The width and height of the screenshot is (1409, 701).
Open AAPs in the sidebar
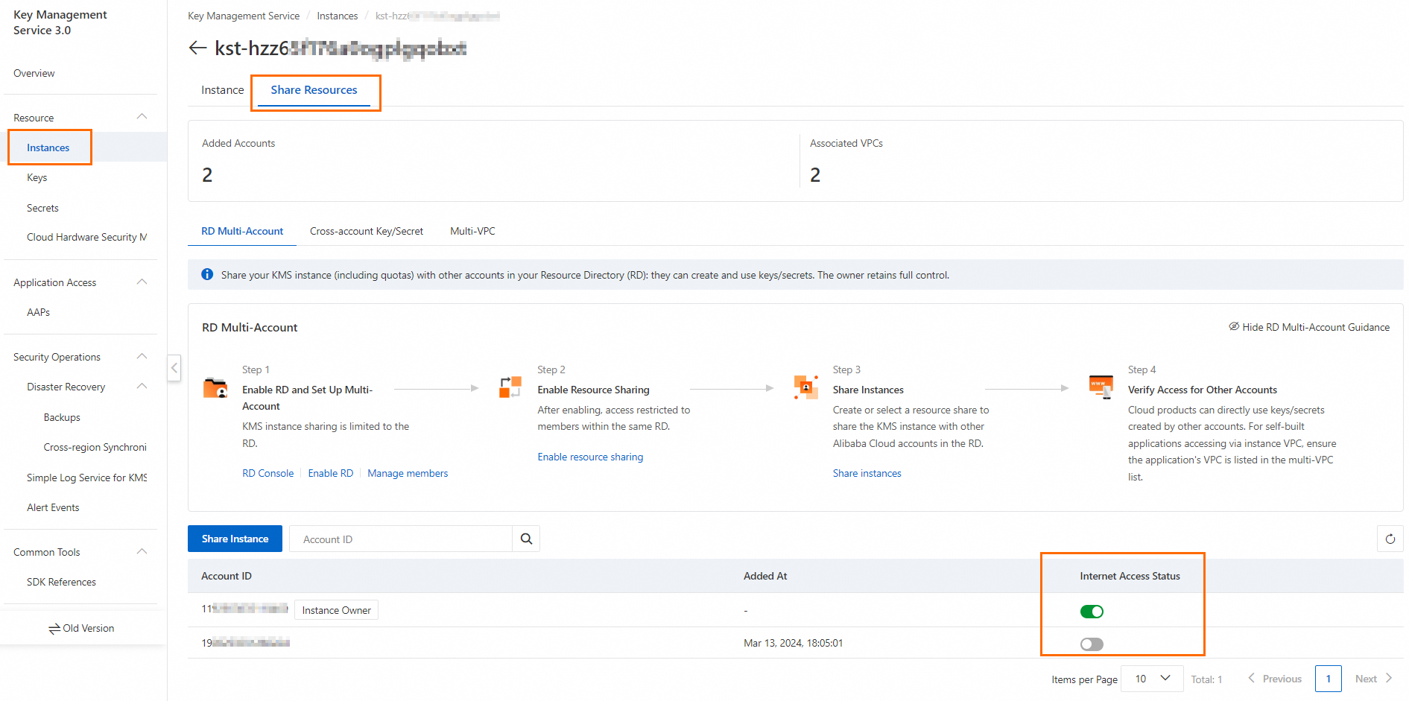click(x=39, y=312)
